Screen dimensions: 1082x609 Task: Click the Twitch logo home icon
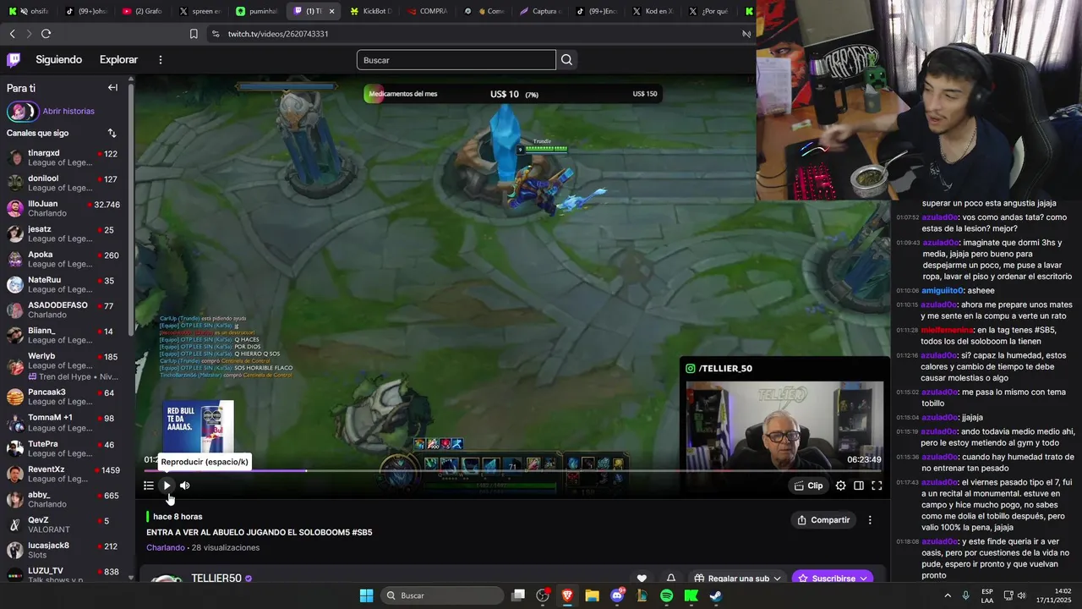coord(14,59)
